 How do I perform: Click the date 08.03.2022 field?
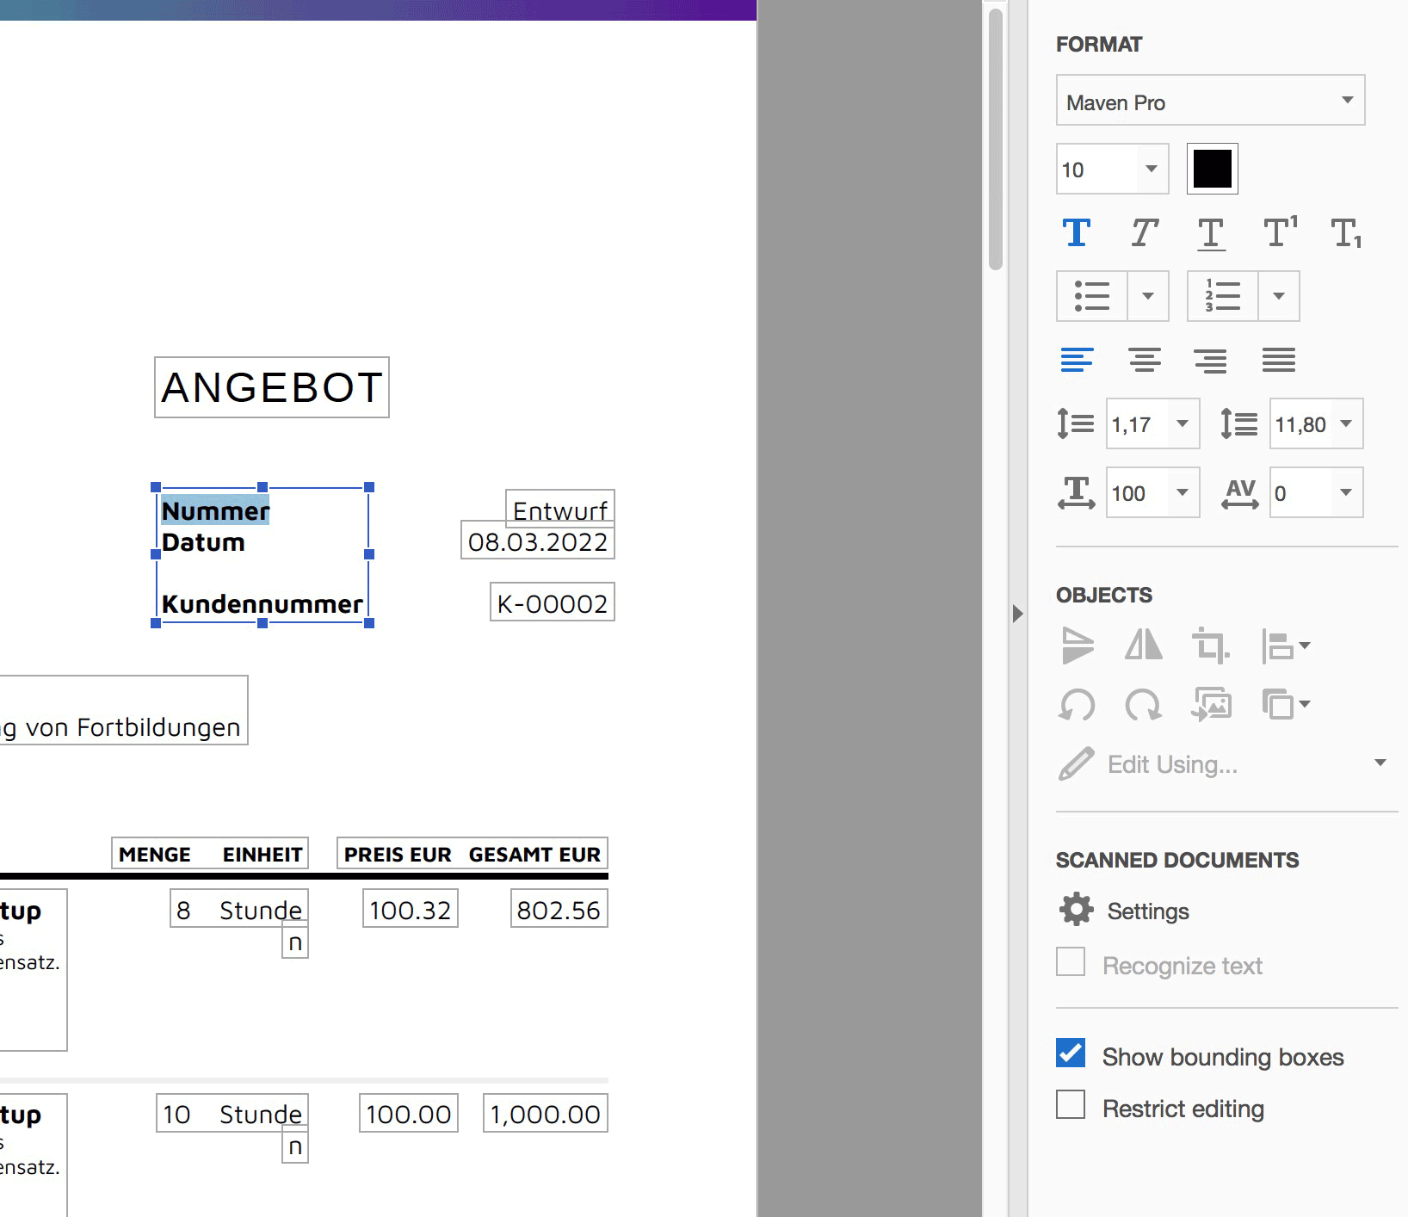coord(538,541)
